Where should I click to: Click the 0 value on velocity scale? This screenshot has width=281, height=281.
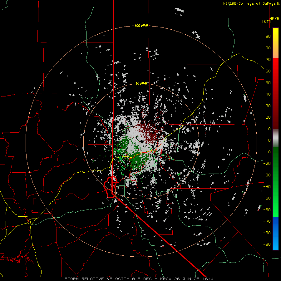(269, 140)
